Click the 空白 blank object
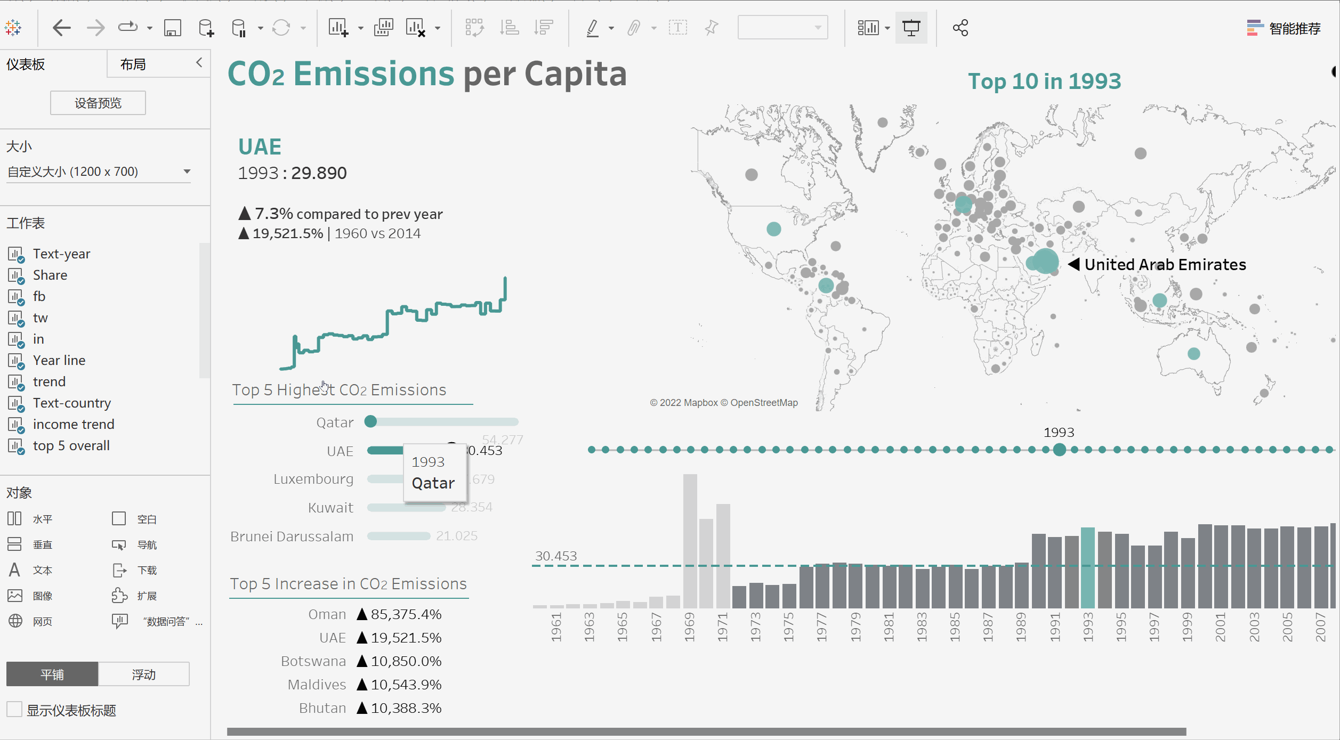1340x740 pixels. (x=134, y=519)
